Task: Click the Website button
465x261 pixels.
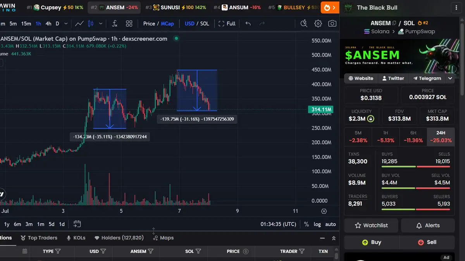Action: point(361,78)
